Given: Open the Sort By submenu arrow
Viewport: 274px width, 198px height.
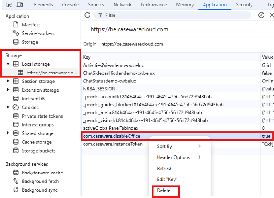Looking at the screenshot, I should [200, 146].
